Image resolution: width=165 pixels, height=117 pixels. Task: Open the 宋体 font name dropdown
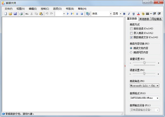pos(111,14)
